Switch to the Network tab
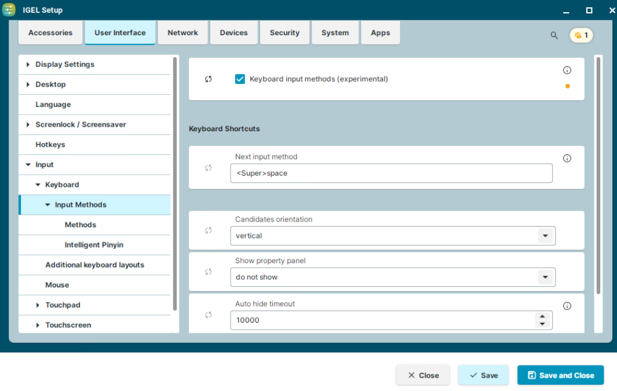Viewport: 617px width, 391px height. (x=182, y=33)
